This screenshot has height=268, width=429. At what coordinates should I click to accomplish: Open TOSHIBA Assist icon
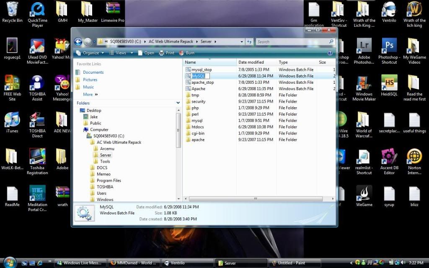tap(37, 89)
